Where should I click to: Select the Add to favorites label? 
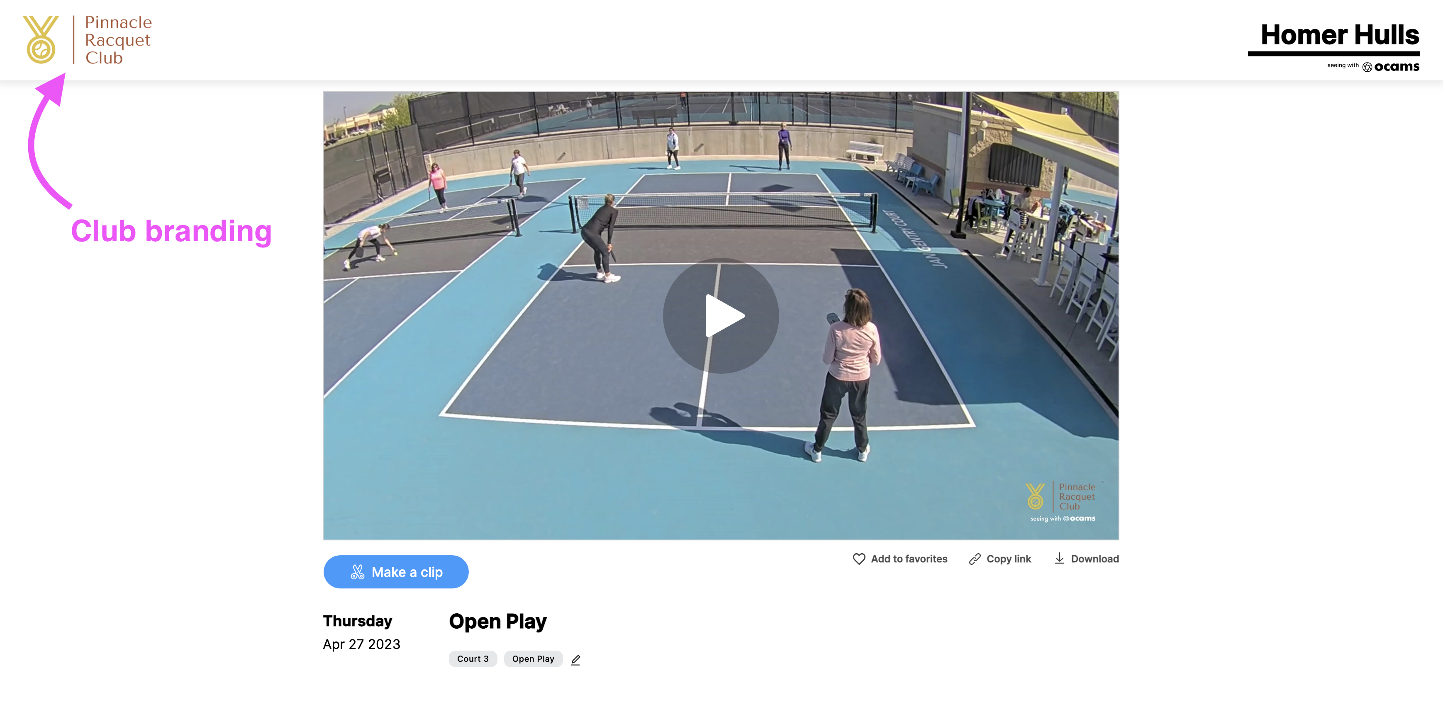pyautogui.click(x=909, y=559)
